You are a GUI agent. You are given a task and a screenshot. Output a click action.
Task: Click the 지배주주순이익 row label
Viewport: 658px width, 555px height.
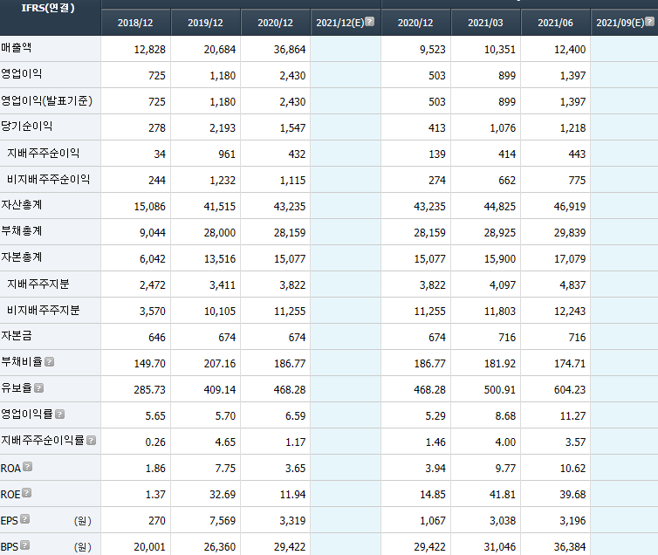coord(44,153)
